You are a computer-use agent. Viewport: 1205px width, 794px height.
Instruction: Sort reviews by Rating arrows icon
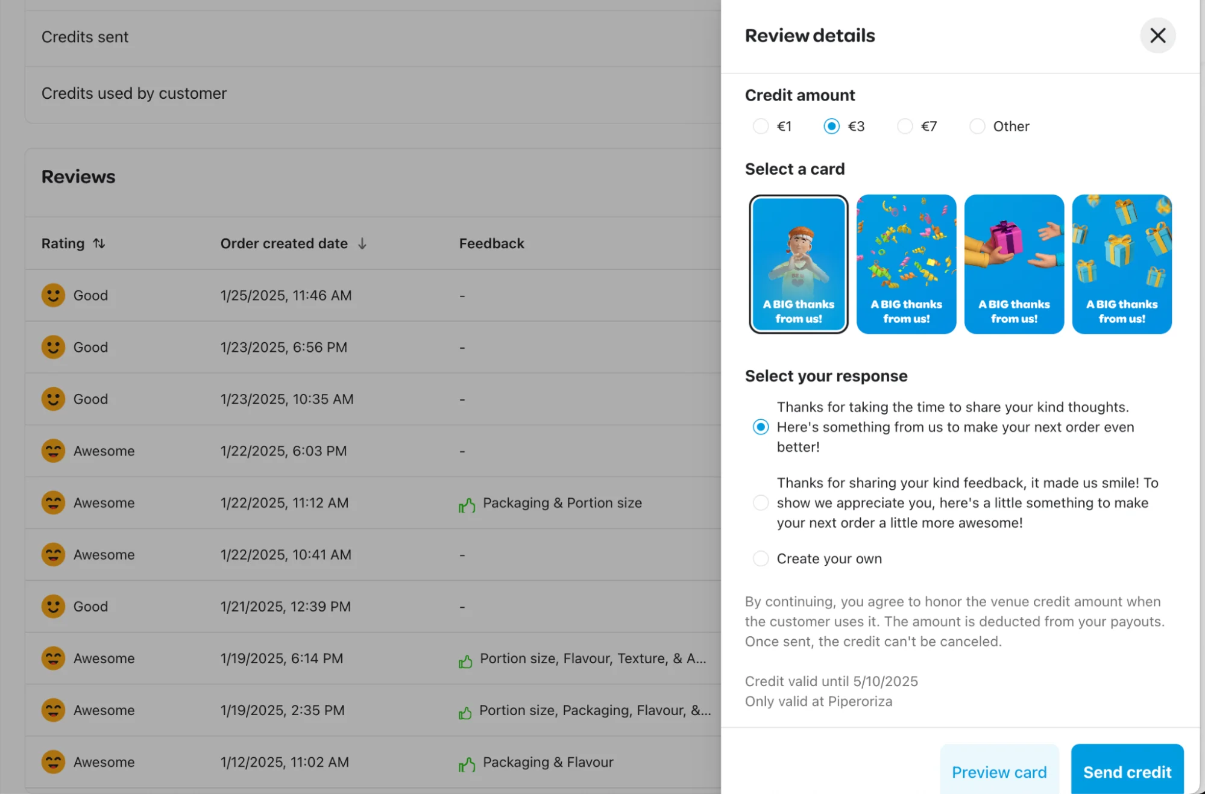[99, 243]
